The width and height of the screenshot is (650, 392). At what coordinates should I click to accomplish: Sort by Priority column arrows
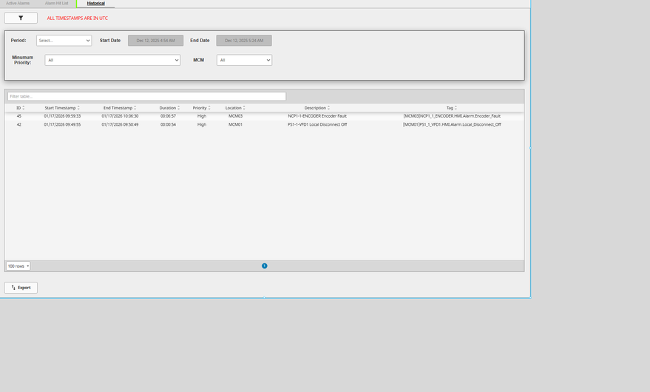209,108
